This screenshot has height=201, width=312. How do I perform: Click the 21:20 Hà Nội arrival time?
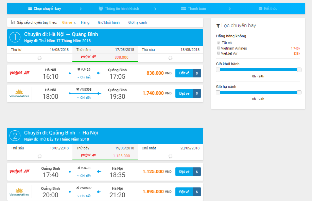click(117, 195)
